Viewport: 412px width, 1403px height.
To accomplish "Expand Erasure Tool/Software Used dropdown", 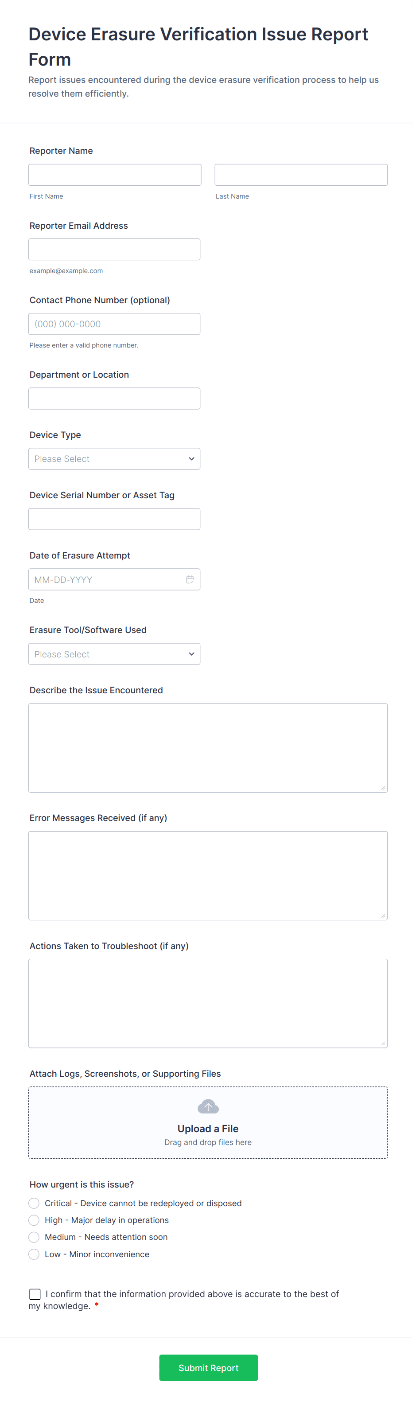I will point(114,654).
